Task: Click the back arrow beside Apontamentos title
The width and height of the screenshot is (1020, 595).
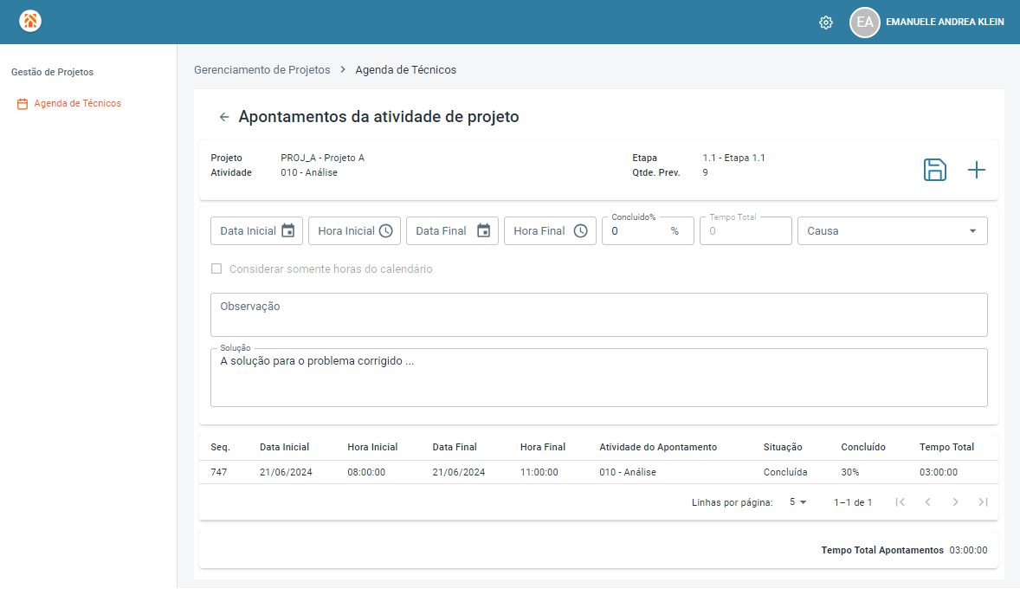Action: pos(223,117)
